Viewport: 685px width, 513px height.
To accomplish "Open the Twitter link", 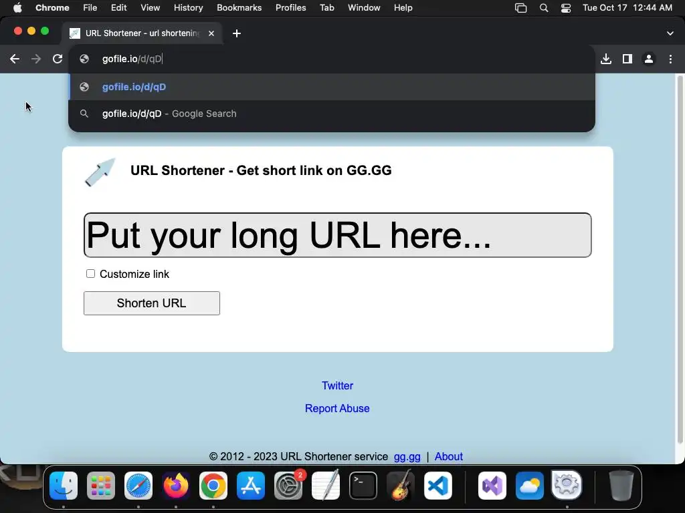I will pyautogui.click(x=337, y=385).
